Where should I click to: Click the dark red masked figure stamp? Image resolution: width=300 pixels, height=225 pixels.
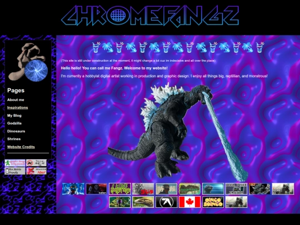[97, 189]
